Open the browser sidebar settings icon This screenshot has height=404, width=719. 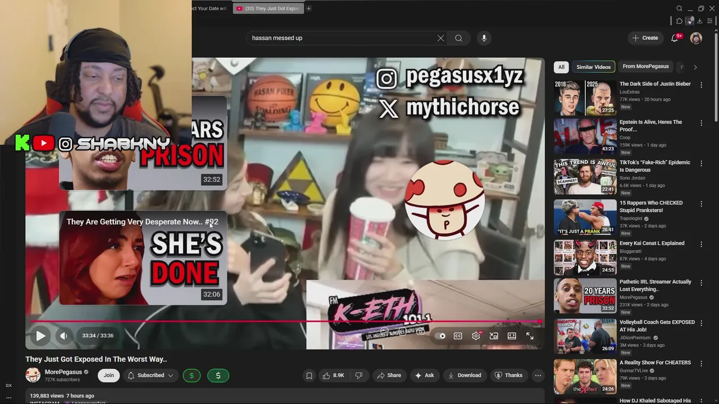709,21
